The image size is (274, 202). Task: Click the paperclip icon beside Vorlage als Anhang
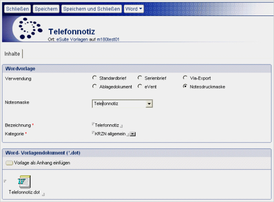coord(9,163)
